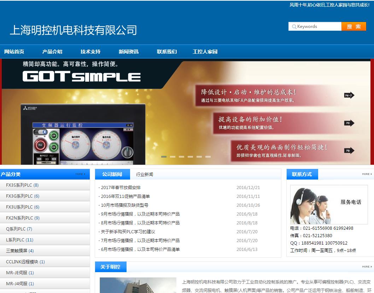
Task: Click date text 2016/12/21
Action: click(248, 188)
